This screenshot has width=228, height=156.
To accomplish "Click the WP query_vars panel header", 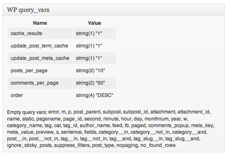I will pyautogui.click(x=114, y=10).
